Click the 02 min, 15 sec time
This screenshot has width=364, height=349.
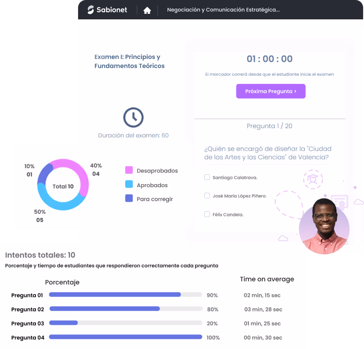262,295
